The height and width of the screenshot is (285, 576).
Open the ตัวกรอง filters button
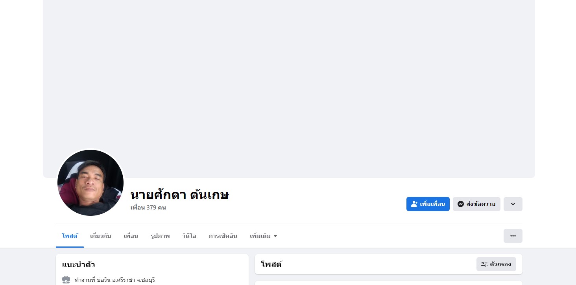(x=496, y=264)
